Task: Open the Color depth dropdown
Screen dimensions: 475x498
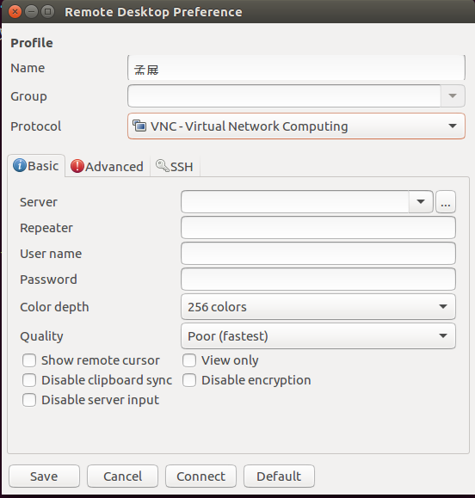Action: (318, 307)
